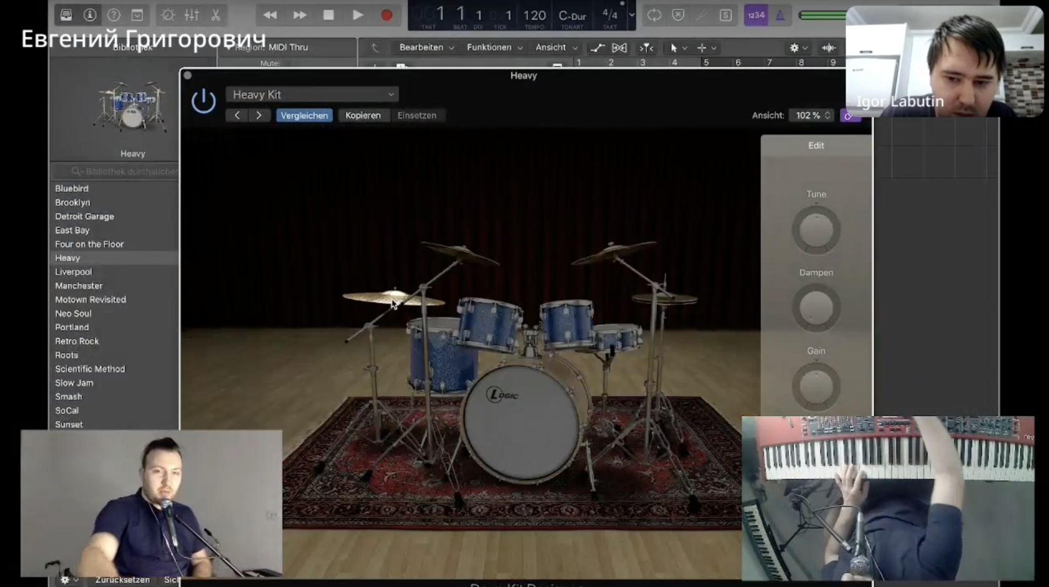The image size is (1049, 587).
Task: Open the Heavy Kit preset dropdown
Action: (312, 94)
